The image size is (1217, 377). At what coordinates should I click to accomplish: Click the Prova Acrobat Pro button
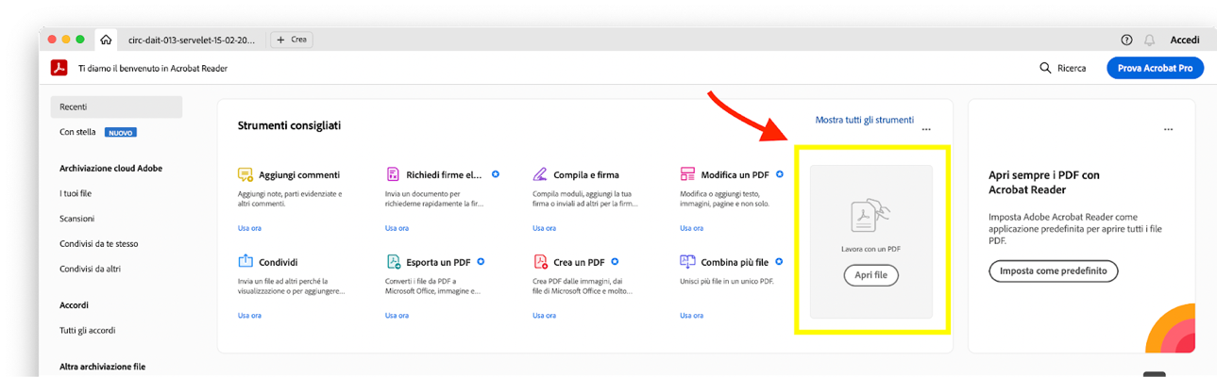1155,68
